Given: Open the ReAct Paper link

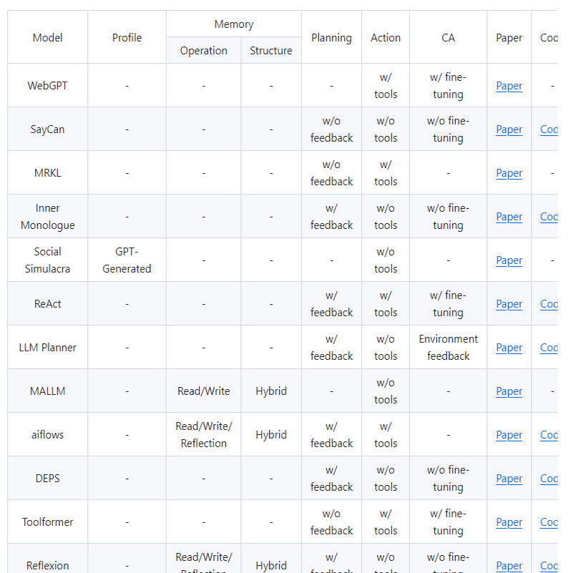Looking at the screenshot, I should click(x=509, y=304).
